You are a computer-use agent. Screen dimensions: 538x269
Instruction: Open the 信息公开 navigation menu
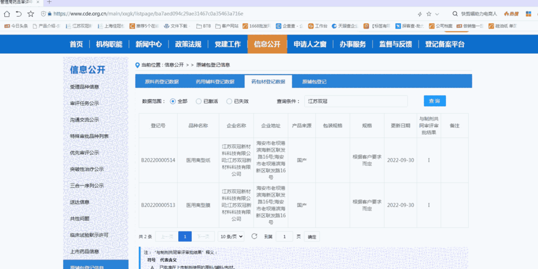point(267,44)
